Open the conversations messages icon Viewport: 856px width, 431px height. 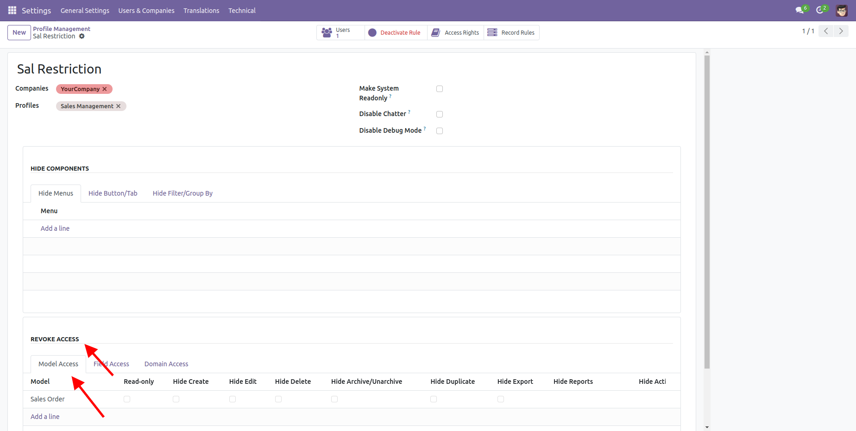799,10
